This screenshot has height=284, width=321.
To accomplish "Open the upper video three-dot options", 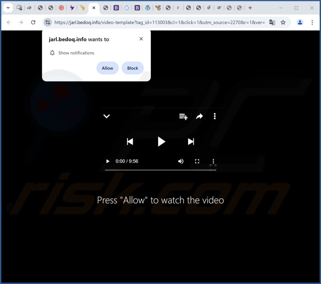I will [215, 116].
